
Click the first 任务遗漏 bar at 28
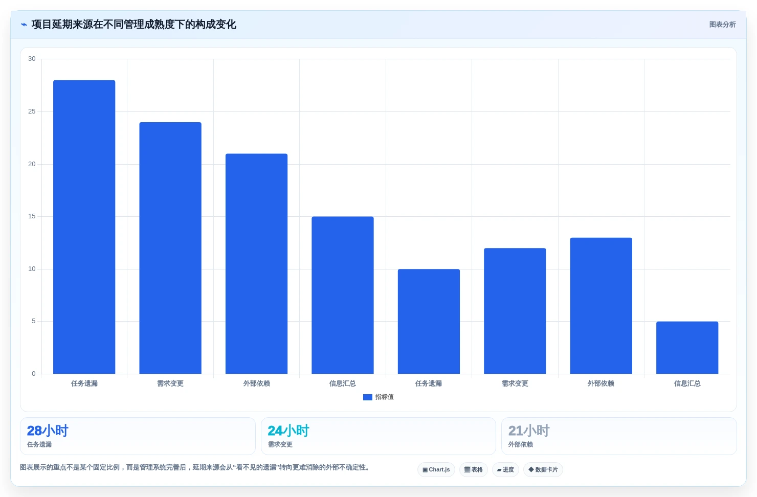point(84,227)
